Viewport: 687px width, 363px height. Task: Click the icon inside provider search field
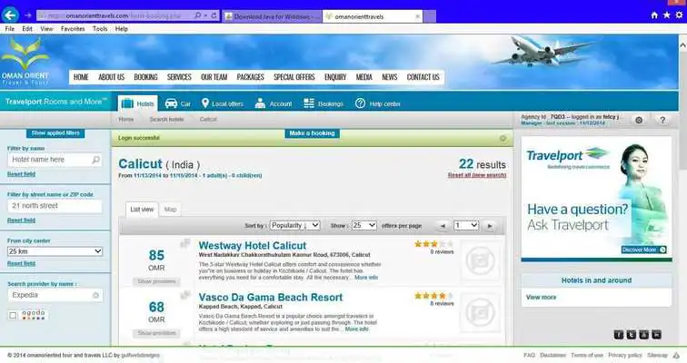[x=95, y=295]
